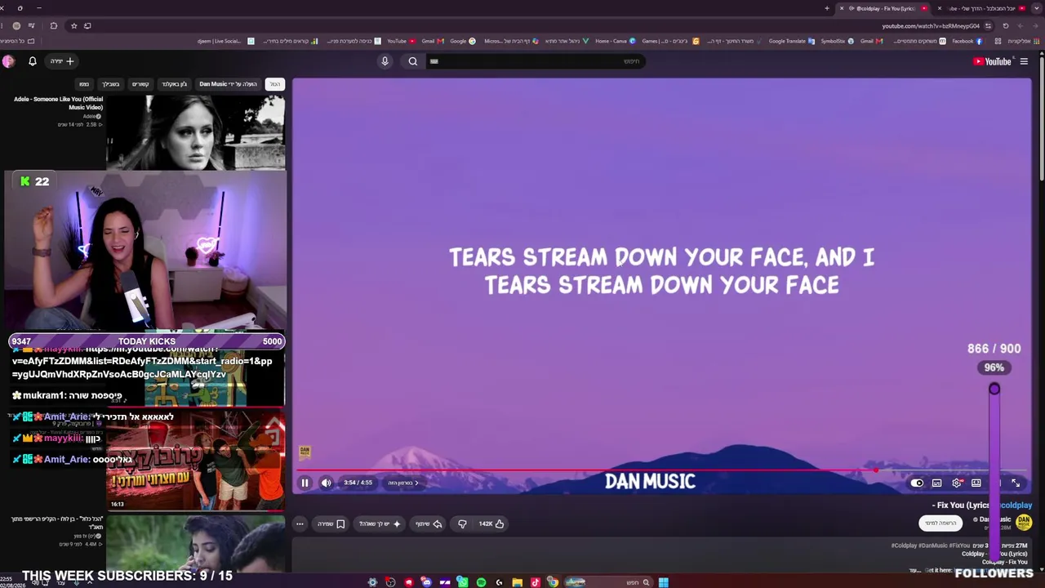This screenshot has width=1045, height=588.
Task: Open Chrome from the taskbar
Action: coord(553,582)
